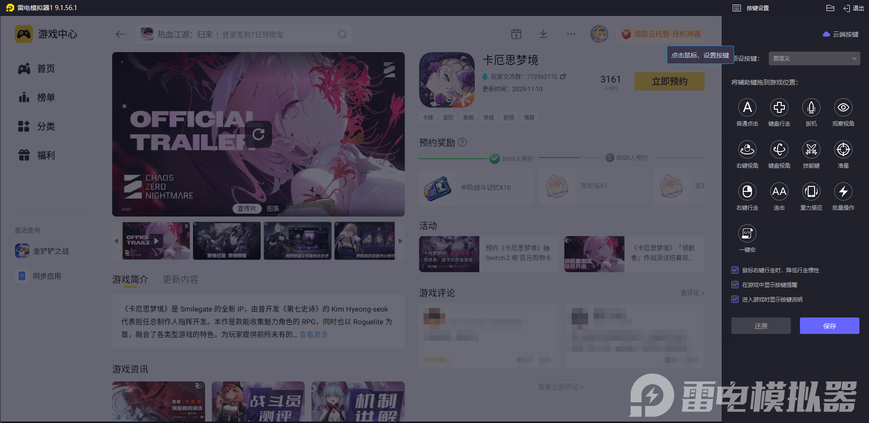This screenshot has width=869, height=423.
Task: Click the 退出 exit button
Action: pos(854,8)
